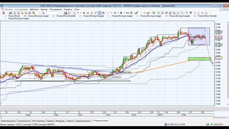Select the Aa text label tool
The image size is (229, 129).
(x=115, y=13)
